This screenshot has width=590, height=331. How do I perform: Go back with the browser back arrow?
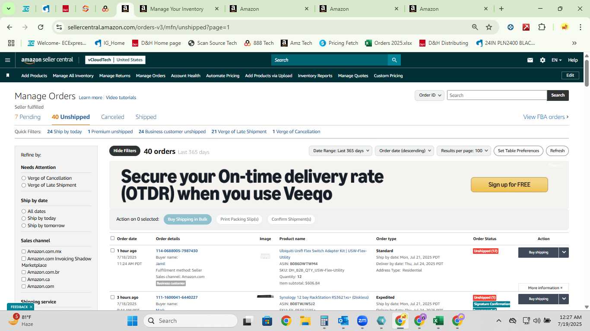tap(10, 27)
